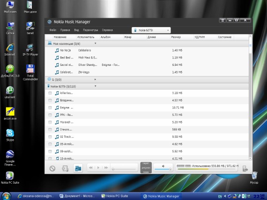Image resolution: width=267 pixels, height=200 pixels.
Task: Click the album art placeholder thumbnail
Action: (146, 168)
